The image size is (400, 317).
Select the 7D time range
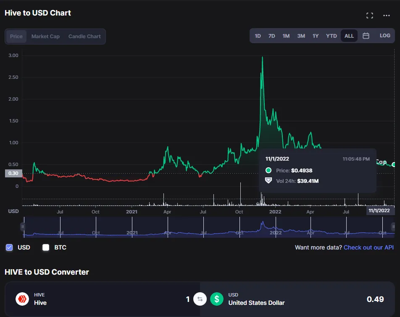(x=271, y=36)
